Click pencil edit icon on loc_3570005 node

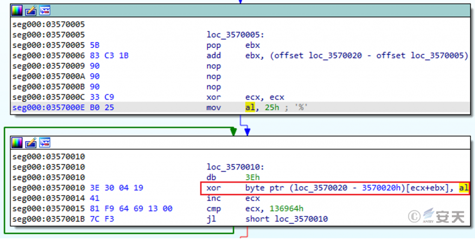[31, 11]
